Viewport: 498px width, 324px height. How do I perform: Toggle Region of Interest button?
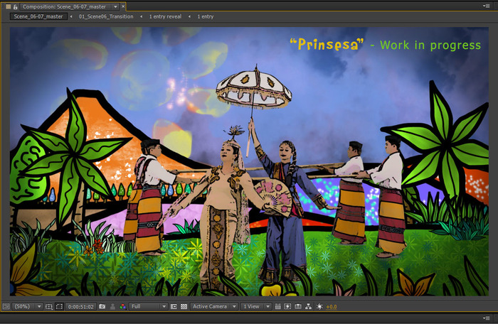tap(174, 306)
